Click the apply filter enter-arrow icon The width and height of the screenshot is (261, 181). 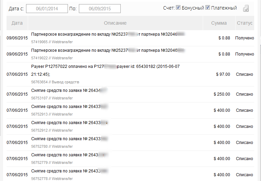point(246,9)
